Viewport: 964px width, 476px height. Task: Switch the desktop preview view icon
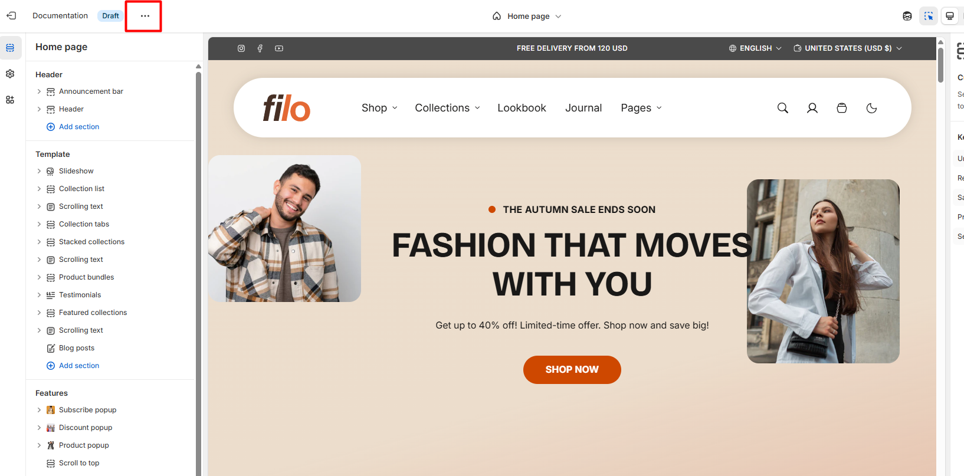click(x=950, y=16)
